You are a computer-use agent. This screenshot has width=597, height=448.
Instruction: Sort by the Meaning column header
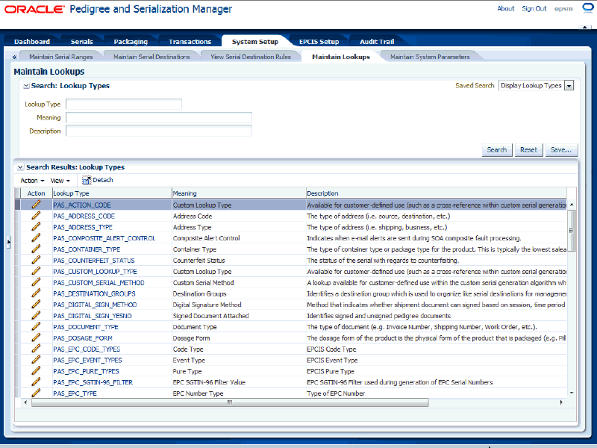239,193
